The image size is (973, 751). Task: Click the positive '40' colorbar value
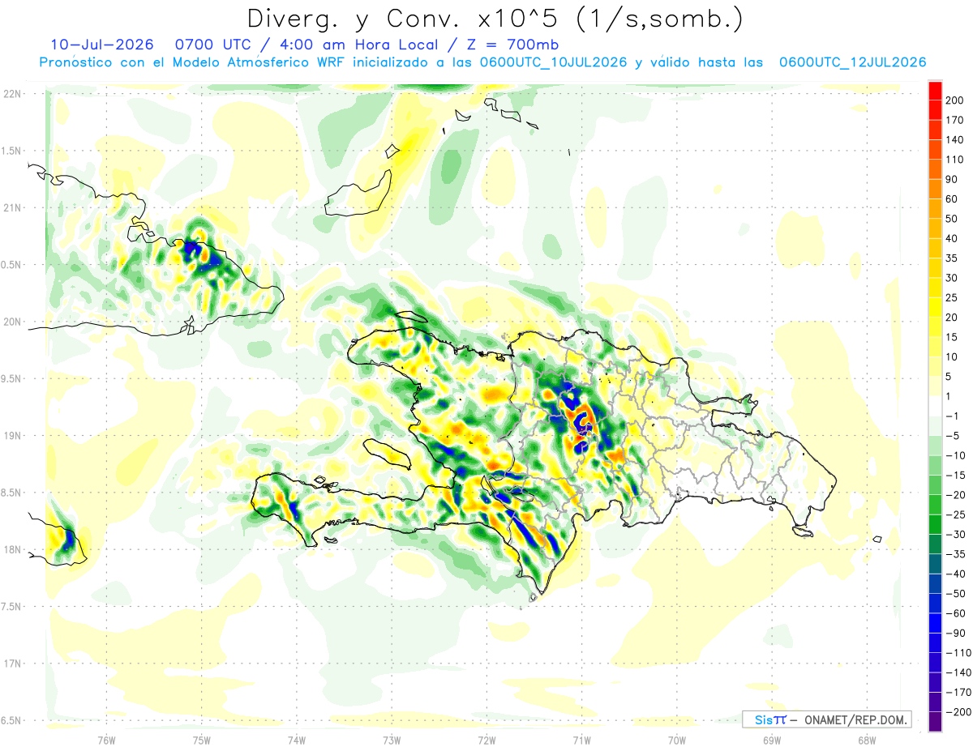[953, 238]
